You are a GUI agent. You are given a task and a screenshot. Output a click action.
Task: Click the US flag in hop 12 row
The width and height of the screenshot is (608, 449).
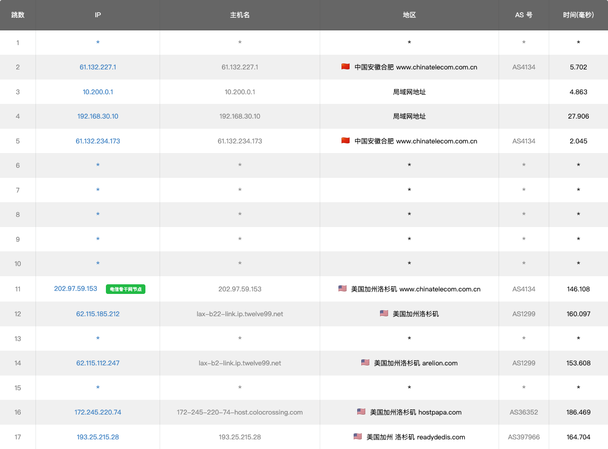384,314
